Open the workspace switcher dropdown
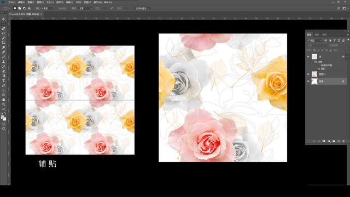The height and width of the screenshot is (197, 350). point(345,8)
